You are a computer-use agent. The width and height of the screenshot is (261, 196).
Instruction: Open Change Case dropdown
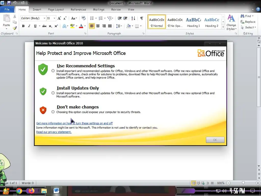(74, 18)
